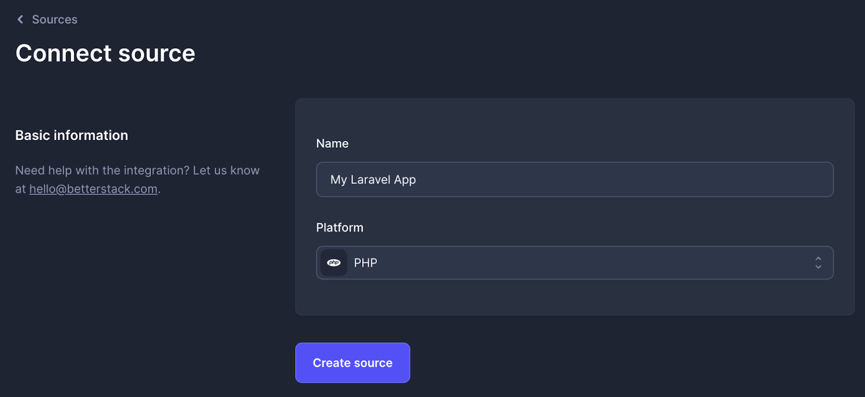Image resolution: width=865 pixels, height=397 pixels.
Task: Click the Connect source heading
Action: pos(105,53)
